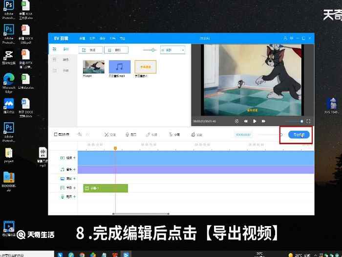The height and width of the screenshot is (257, 342).
Task: Open second tab in left sidebar
Action: [x=63, y=60]
